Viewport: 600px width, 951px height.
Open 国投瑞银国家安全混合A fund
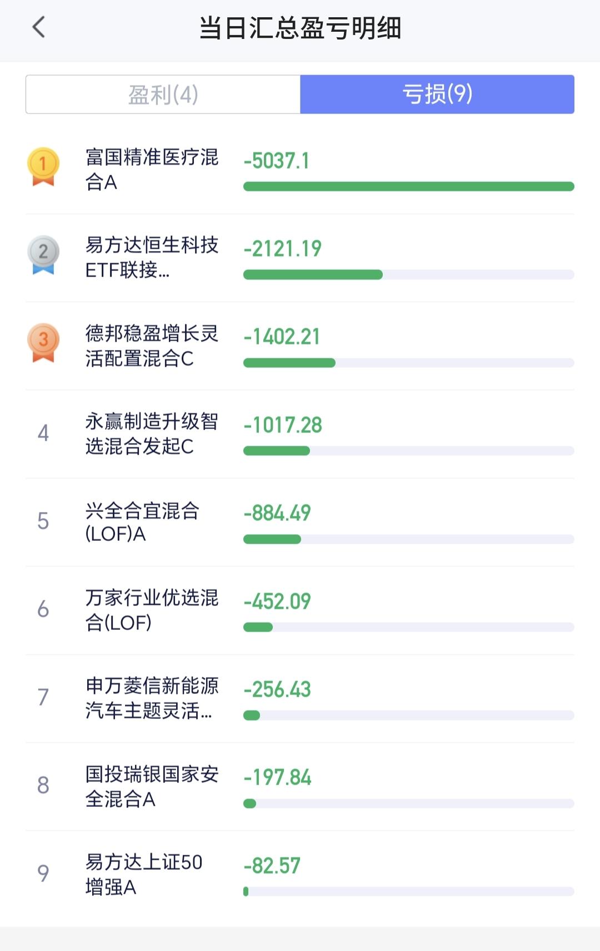(300, 786)
